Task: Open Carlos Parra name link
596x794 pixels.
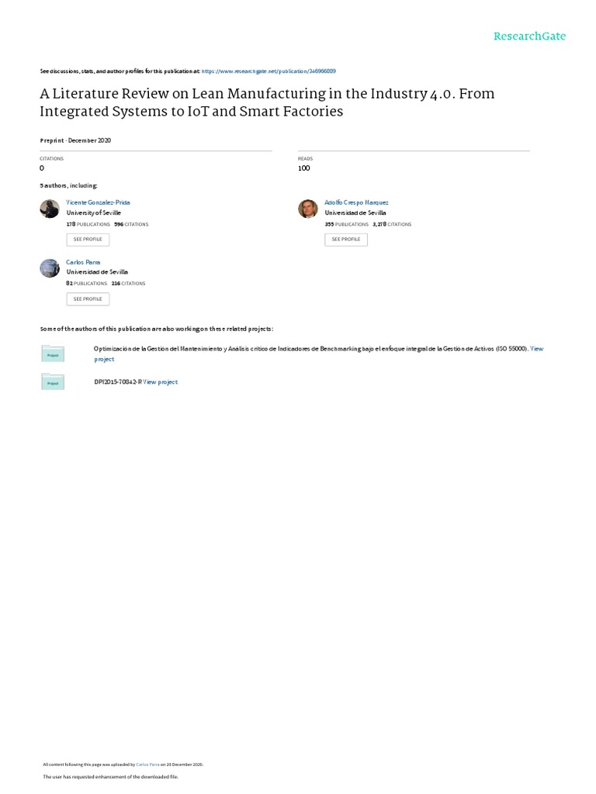Action: [83, 262]
